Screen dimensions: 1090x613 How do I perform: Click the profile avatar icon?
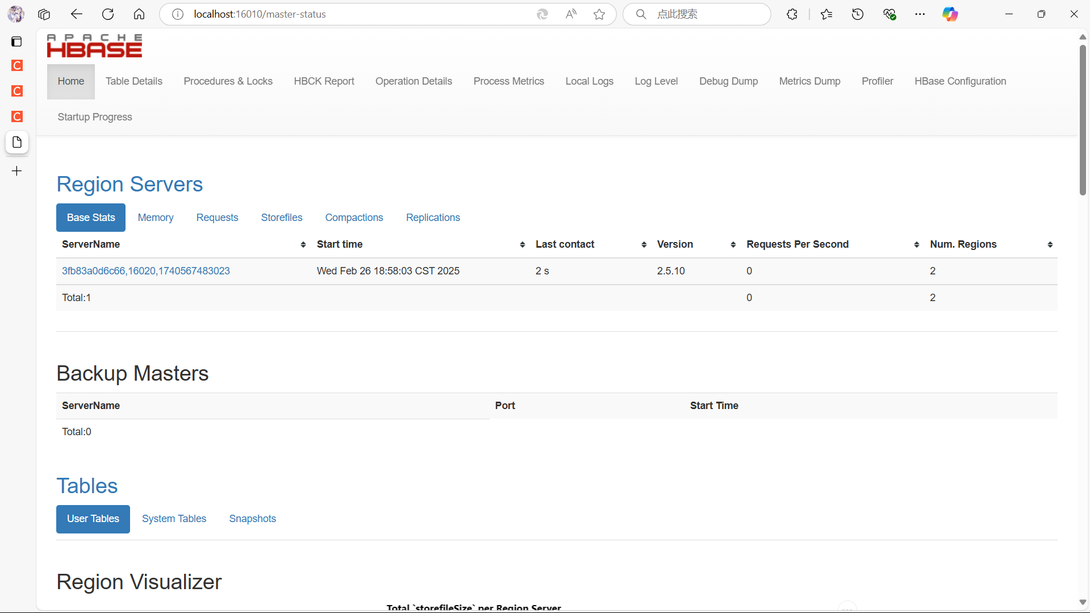tap(16, 14)
